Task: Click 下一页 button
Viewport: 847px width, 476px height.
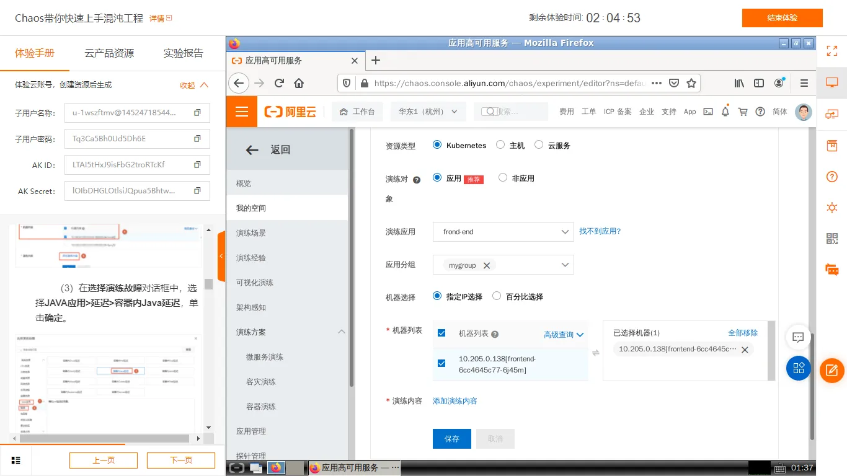Action: [x=181, y=461]
